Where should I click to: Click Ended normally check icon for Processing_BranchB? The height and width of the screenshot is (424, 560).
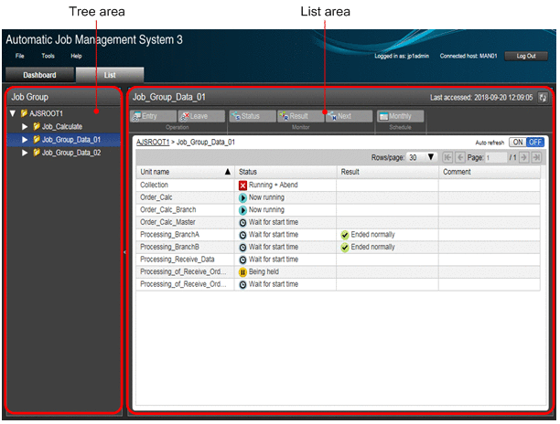345,248
